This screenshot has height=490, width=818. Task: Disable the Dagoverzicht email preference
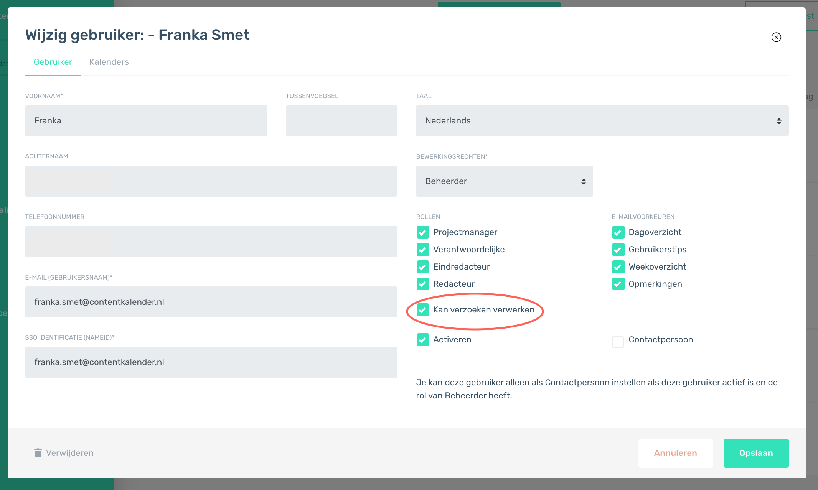click(x=618, y=232)
